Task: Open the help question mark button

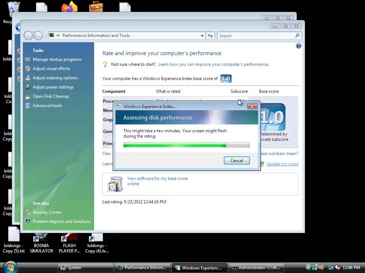Action: coord(299,46)
